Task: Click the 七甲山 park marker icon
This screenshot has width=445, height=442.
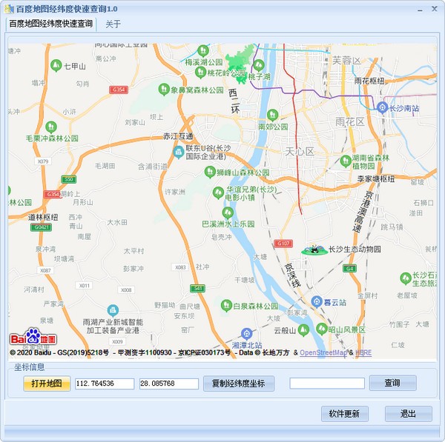Action: pyautogui.click(x=56, y=65)
